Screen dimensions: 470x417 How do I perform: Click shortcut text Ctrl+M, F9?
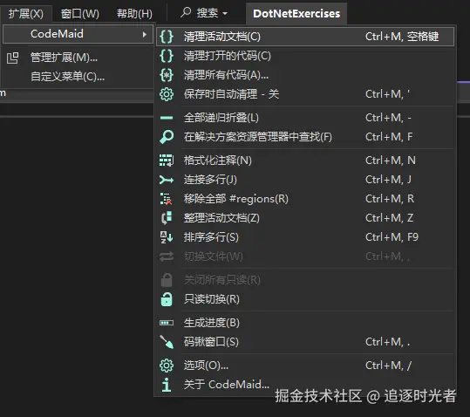[392, 237]
